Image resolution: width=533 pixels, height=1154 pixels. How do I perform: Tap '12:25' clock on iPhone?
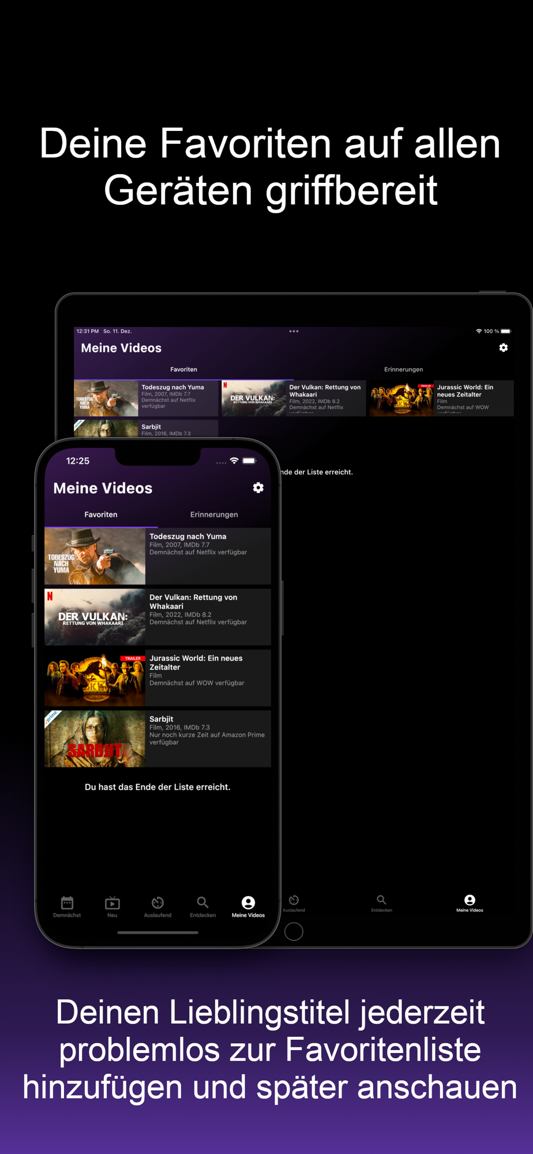[78, 460]
